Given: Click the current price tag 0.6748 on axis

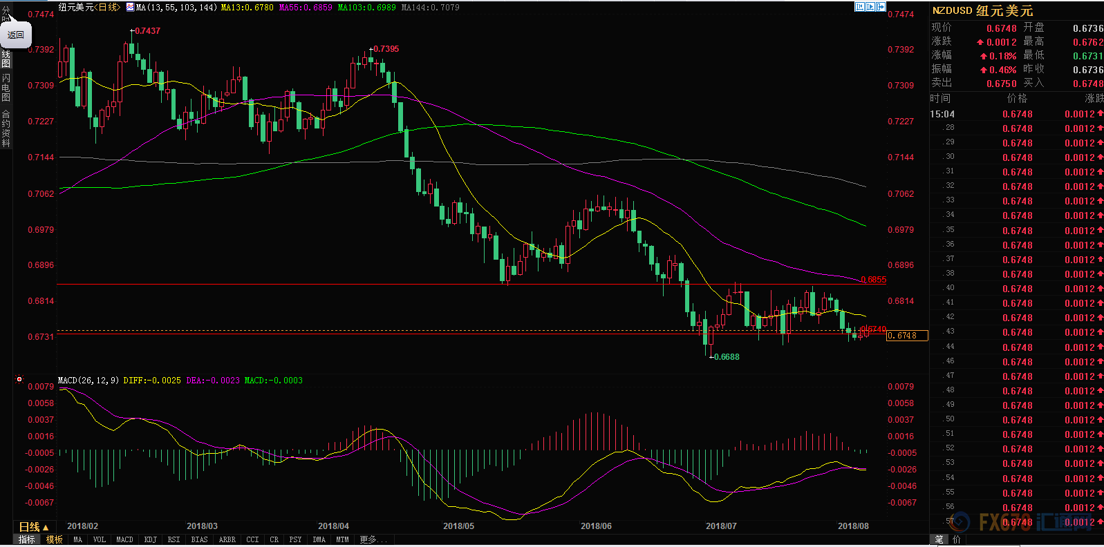Looking at the screenshot, I should 907,336.
